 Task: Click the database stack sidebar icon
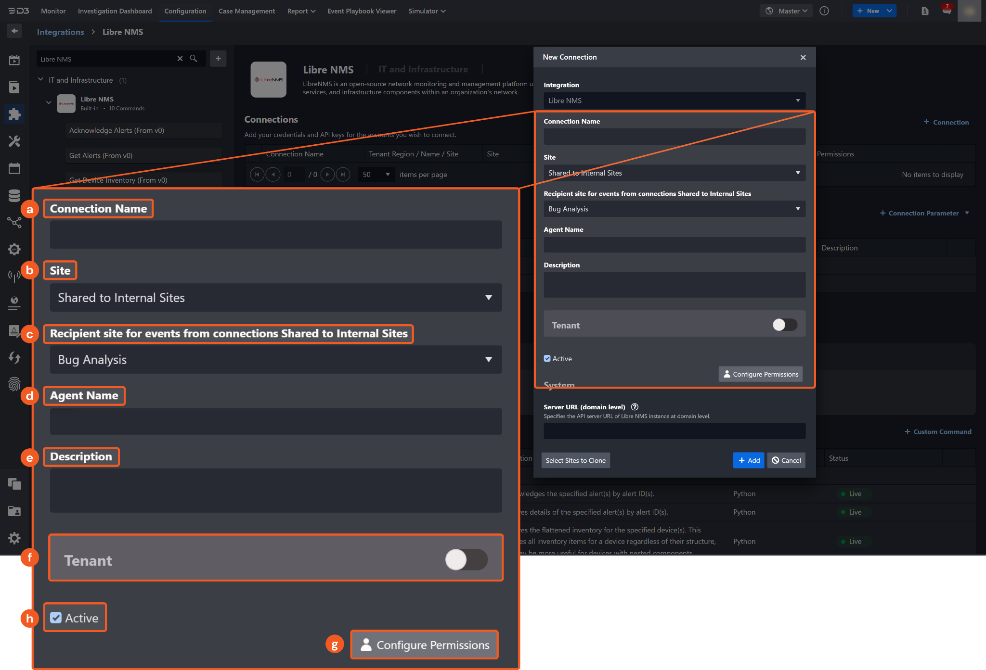pos(14,195)
